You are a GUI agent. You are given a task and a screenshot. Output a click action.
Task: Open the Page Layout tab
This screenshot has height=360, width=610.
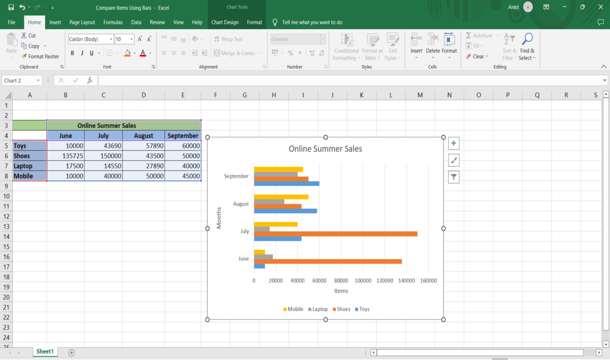click(82, 22)
